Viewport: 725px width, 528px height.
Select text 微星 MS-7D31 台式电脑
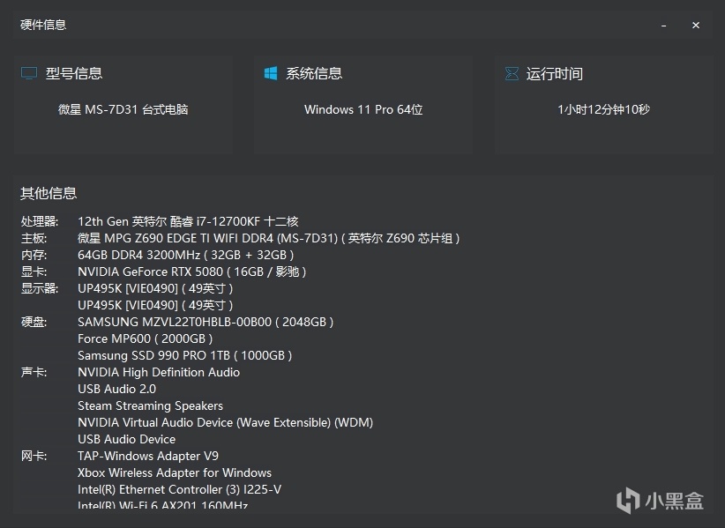coord(123,109)
